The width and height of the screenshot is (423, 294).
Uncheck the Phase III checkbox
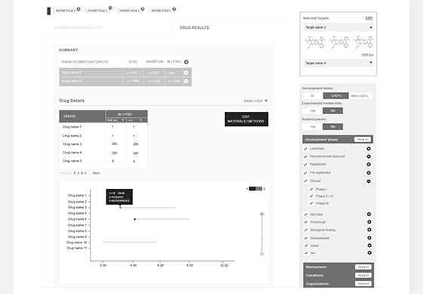click(x=311, y=203)
